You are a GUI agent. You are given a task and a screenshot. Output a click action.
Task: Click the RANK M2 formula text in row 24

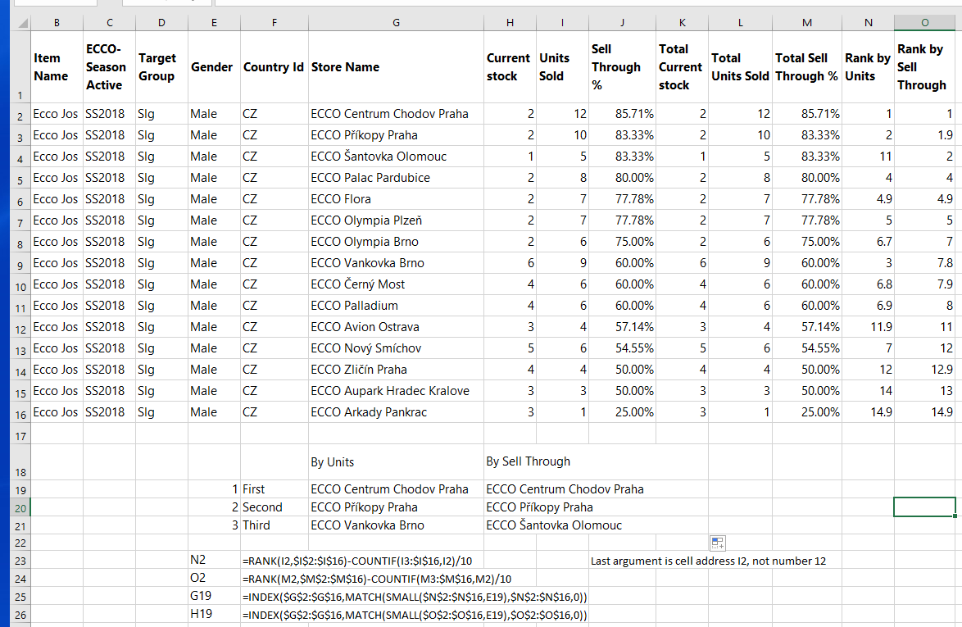377,579
